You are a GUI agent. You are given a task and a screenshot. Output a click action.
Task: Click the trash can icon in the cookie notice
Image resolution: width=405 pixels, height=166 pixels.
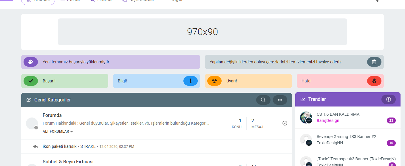pos(374,62)
